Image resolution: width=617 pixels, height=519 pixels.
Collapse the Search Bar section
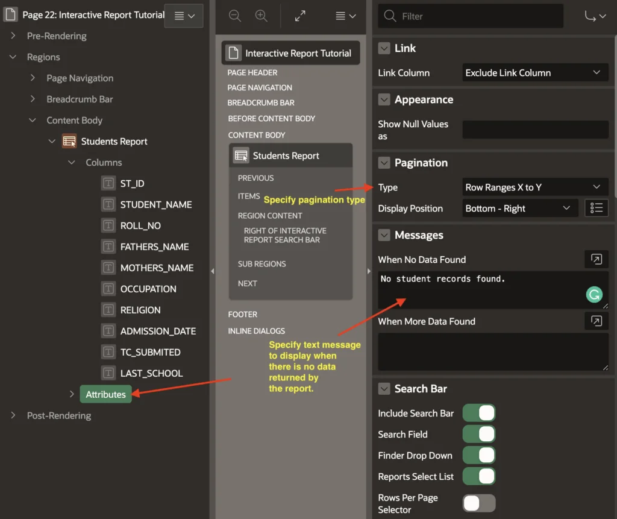(384, 389)
